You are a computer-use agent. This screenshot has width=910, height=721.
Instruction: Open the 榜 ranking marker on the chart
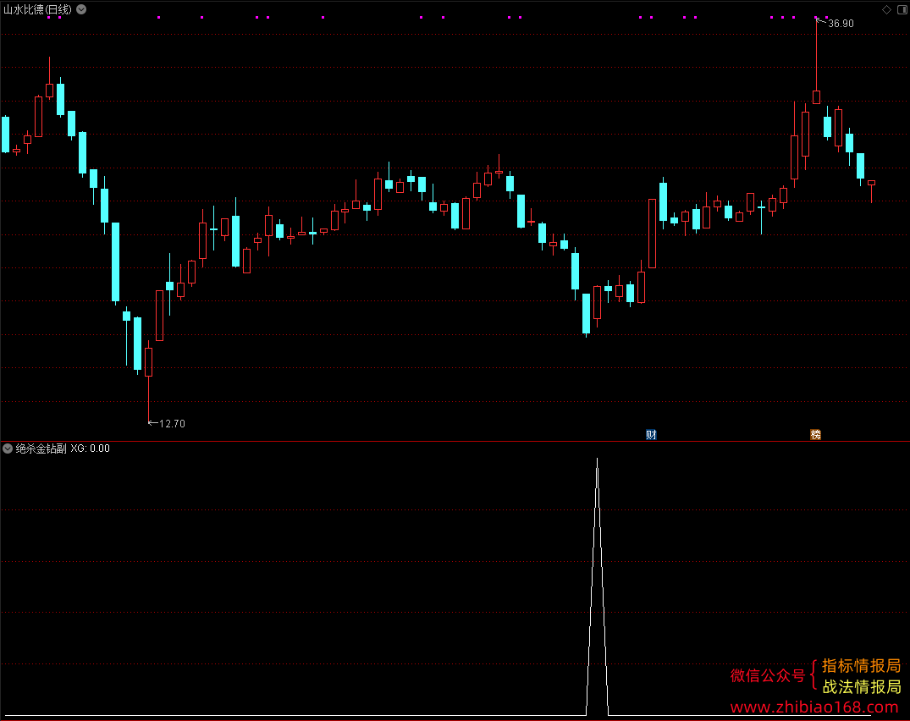pos(815,434)
